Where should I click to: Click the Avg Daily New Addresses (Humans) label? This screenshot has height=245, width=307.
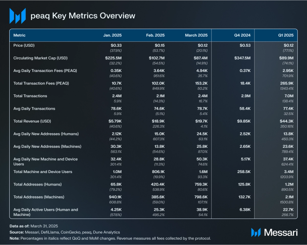pos(47,134)
